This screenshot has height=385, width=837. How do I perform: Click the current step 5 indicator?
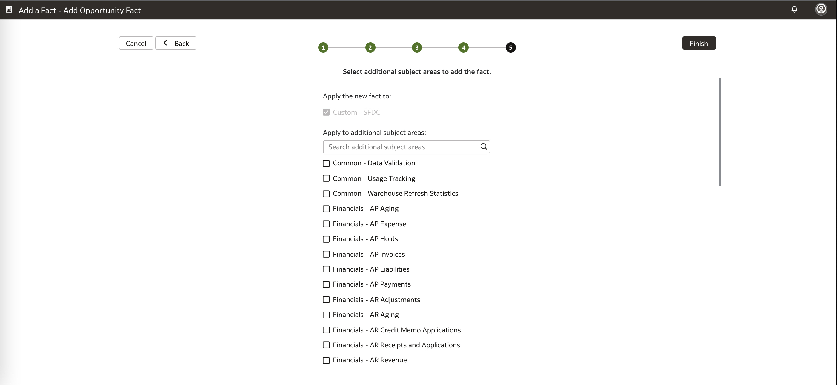[510, 47]
